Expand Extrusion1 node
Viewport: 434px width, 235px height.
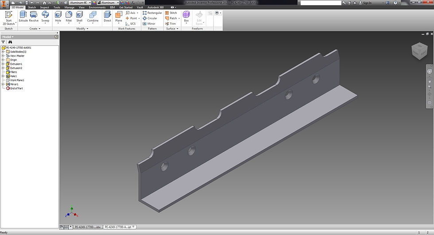pyautogui.click(x=3, y=64)
